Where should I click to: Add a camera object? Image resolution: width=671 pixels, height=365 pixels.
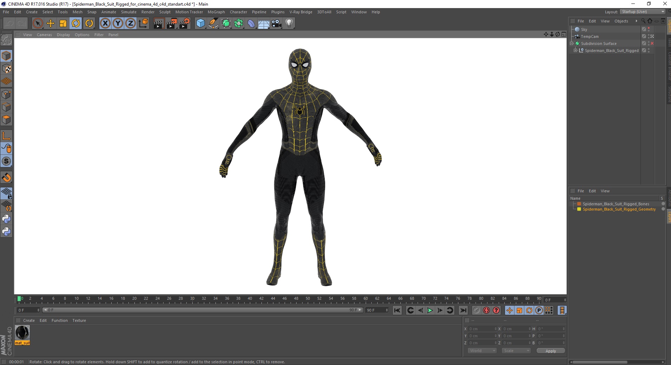277,24
